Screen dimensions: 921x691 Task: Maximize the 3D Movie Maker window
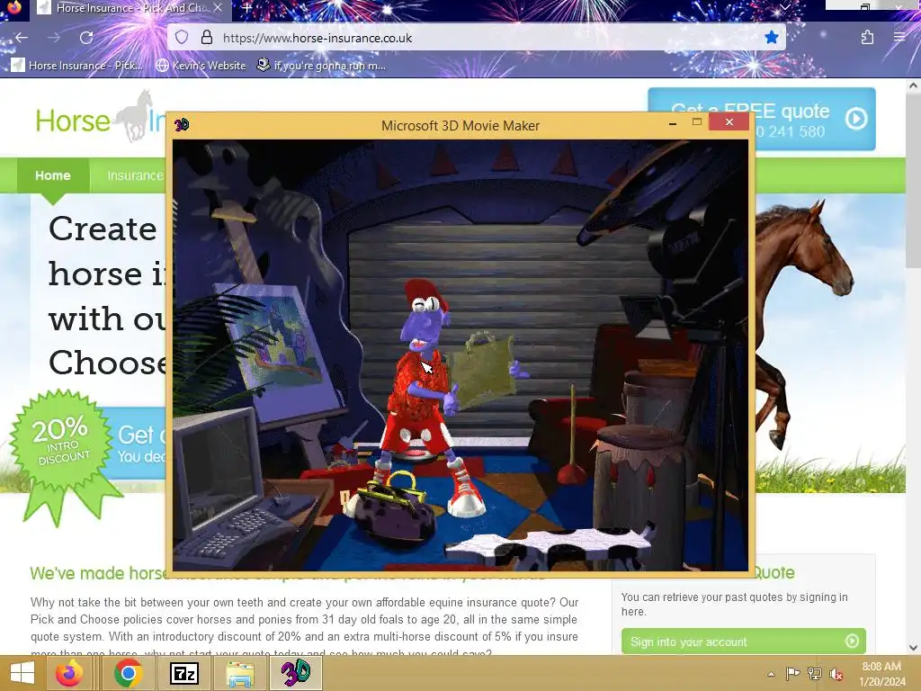[x=697, y=122]
